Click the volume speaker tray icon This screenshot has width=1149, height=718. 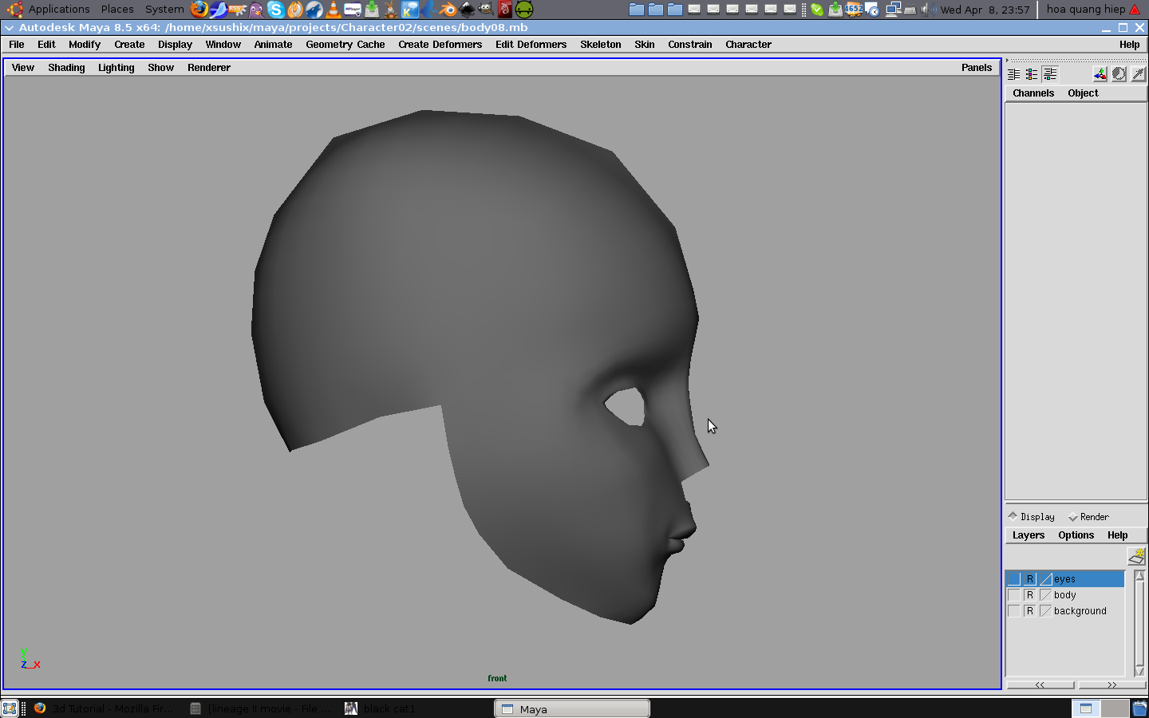point(928,10)
